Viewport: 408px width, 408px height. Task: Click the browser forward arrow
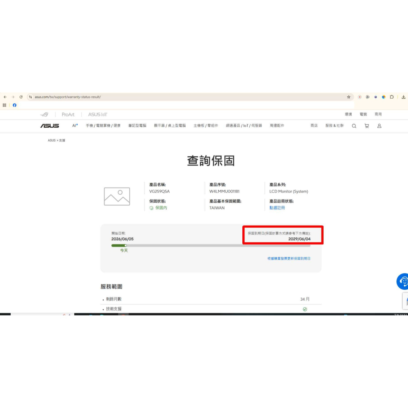tap(13, 97)
